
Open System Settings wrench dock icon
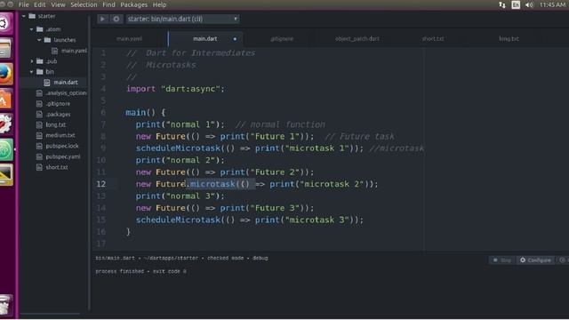click(5, 124)
